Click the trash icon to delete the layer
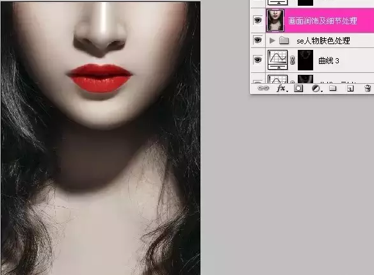 pos(368,88)
